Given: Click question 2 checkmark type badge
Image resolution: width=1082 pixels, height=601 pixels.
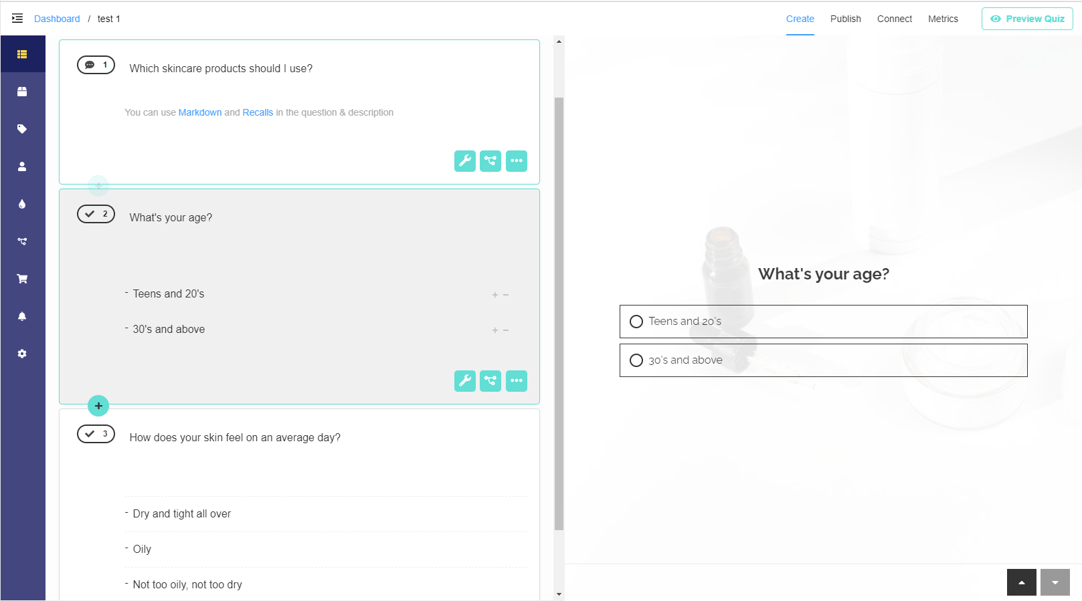Looking at the screenshot, I should tap(96, 214).
